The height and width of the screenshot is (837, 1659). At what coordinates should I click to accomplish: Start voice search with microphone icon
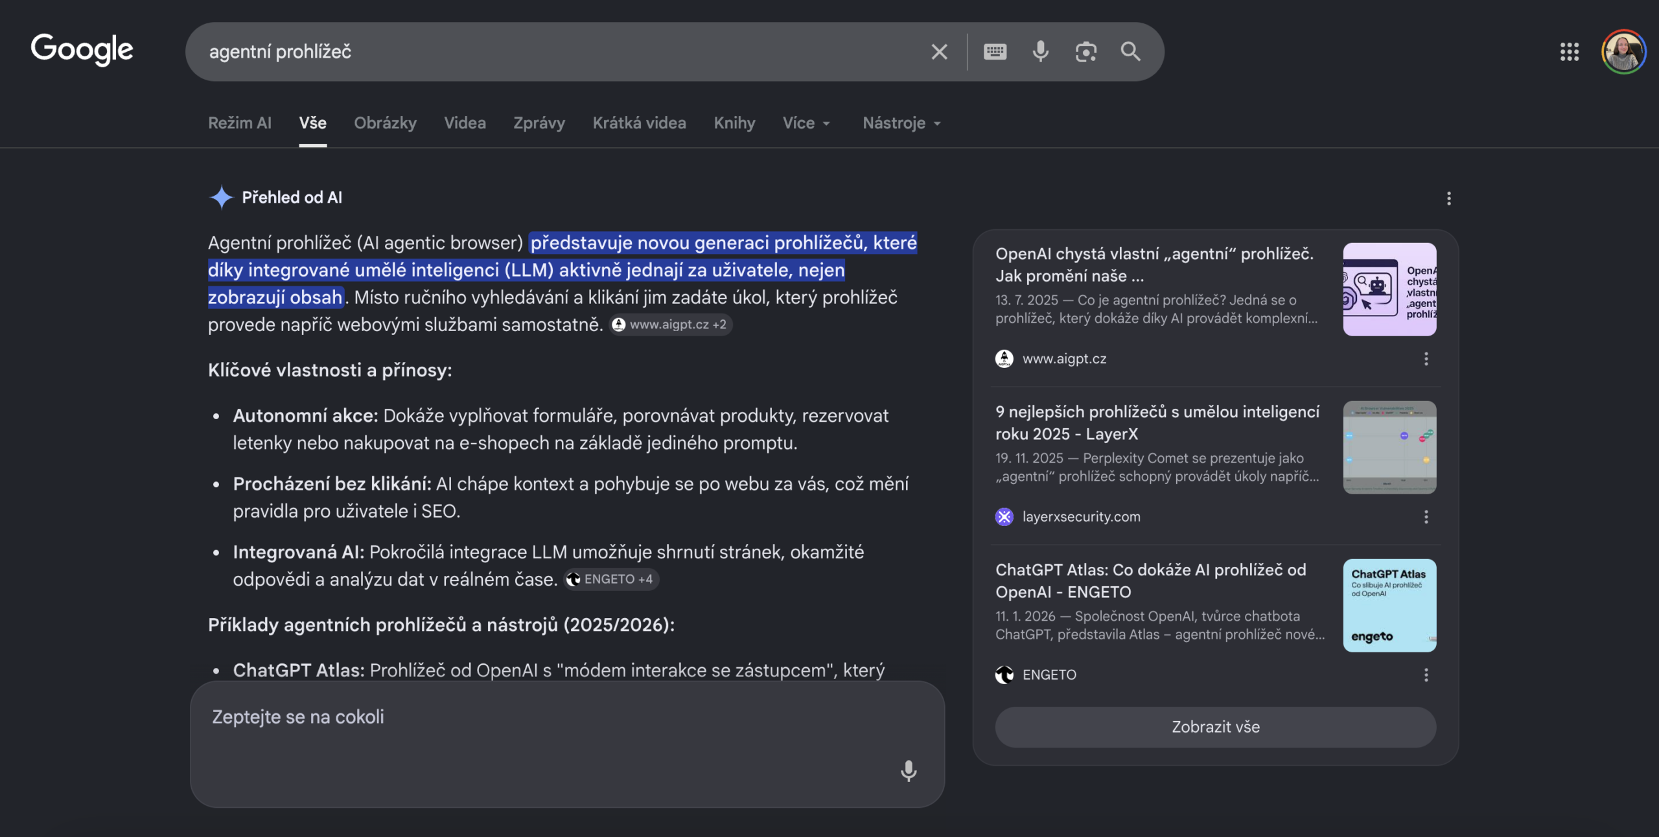1040,52
